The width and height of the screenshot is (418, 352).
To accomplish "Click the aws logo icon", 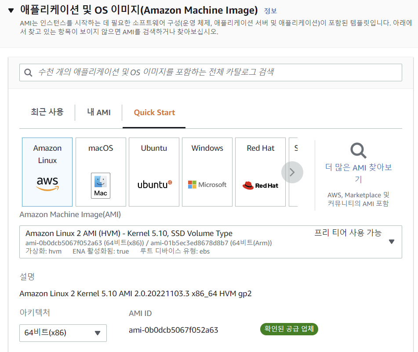I will pos(47,184).
